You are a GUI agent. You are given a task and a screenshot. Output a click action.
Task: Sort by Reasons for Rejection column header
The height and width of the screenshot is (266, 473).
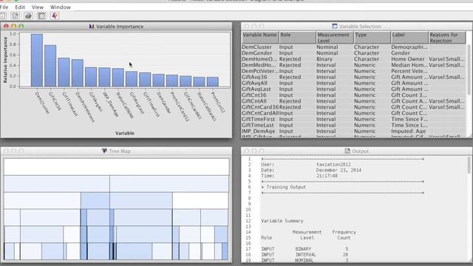click(447, 38)
